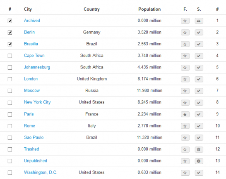Click the unpublished status icon for Unpublished row
Screen dimensions: 226x179
pos(199,161)
